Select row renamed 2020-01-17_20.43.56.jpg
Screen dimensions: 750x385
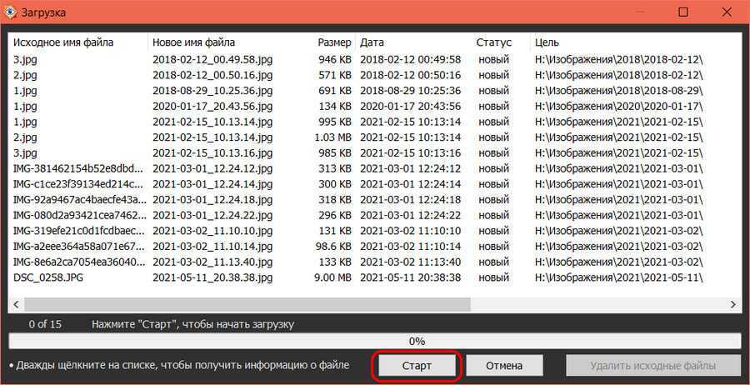212,107
